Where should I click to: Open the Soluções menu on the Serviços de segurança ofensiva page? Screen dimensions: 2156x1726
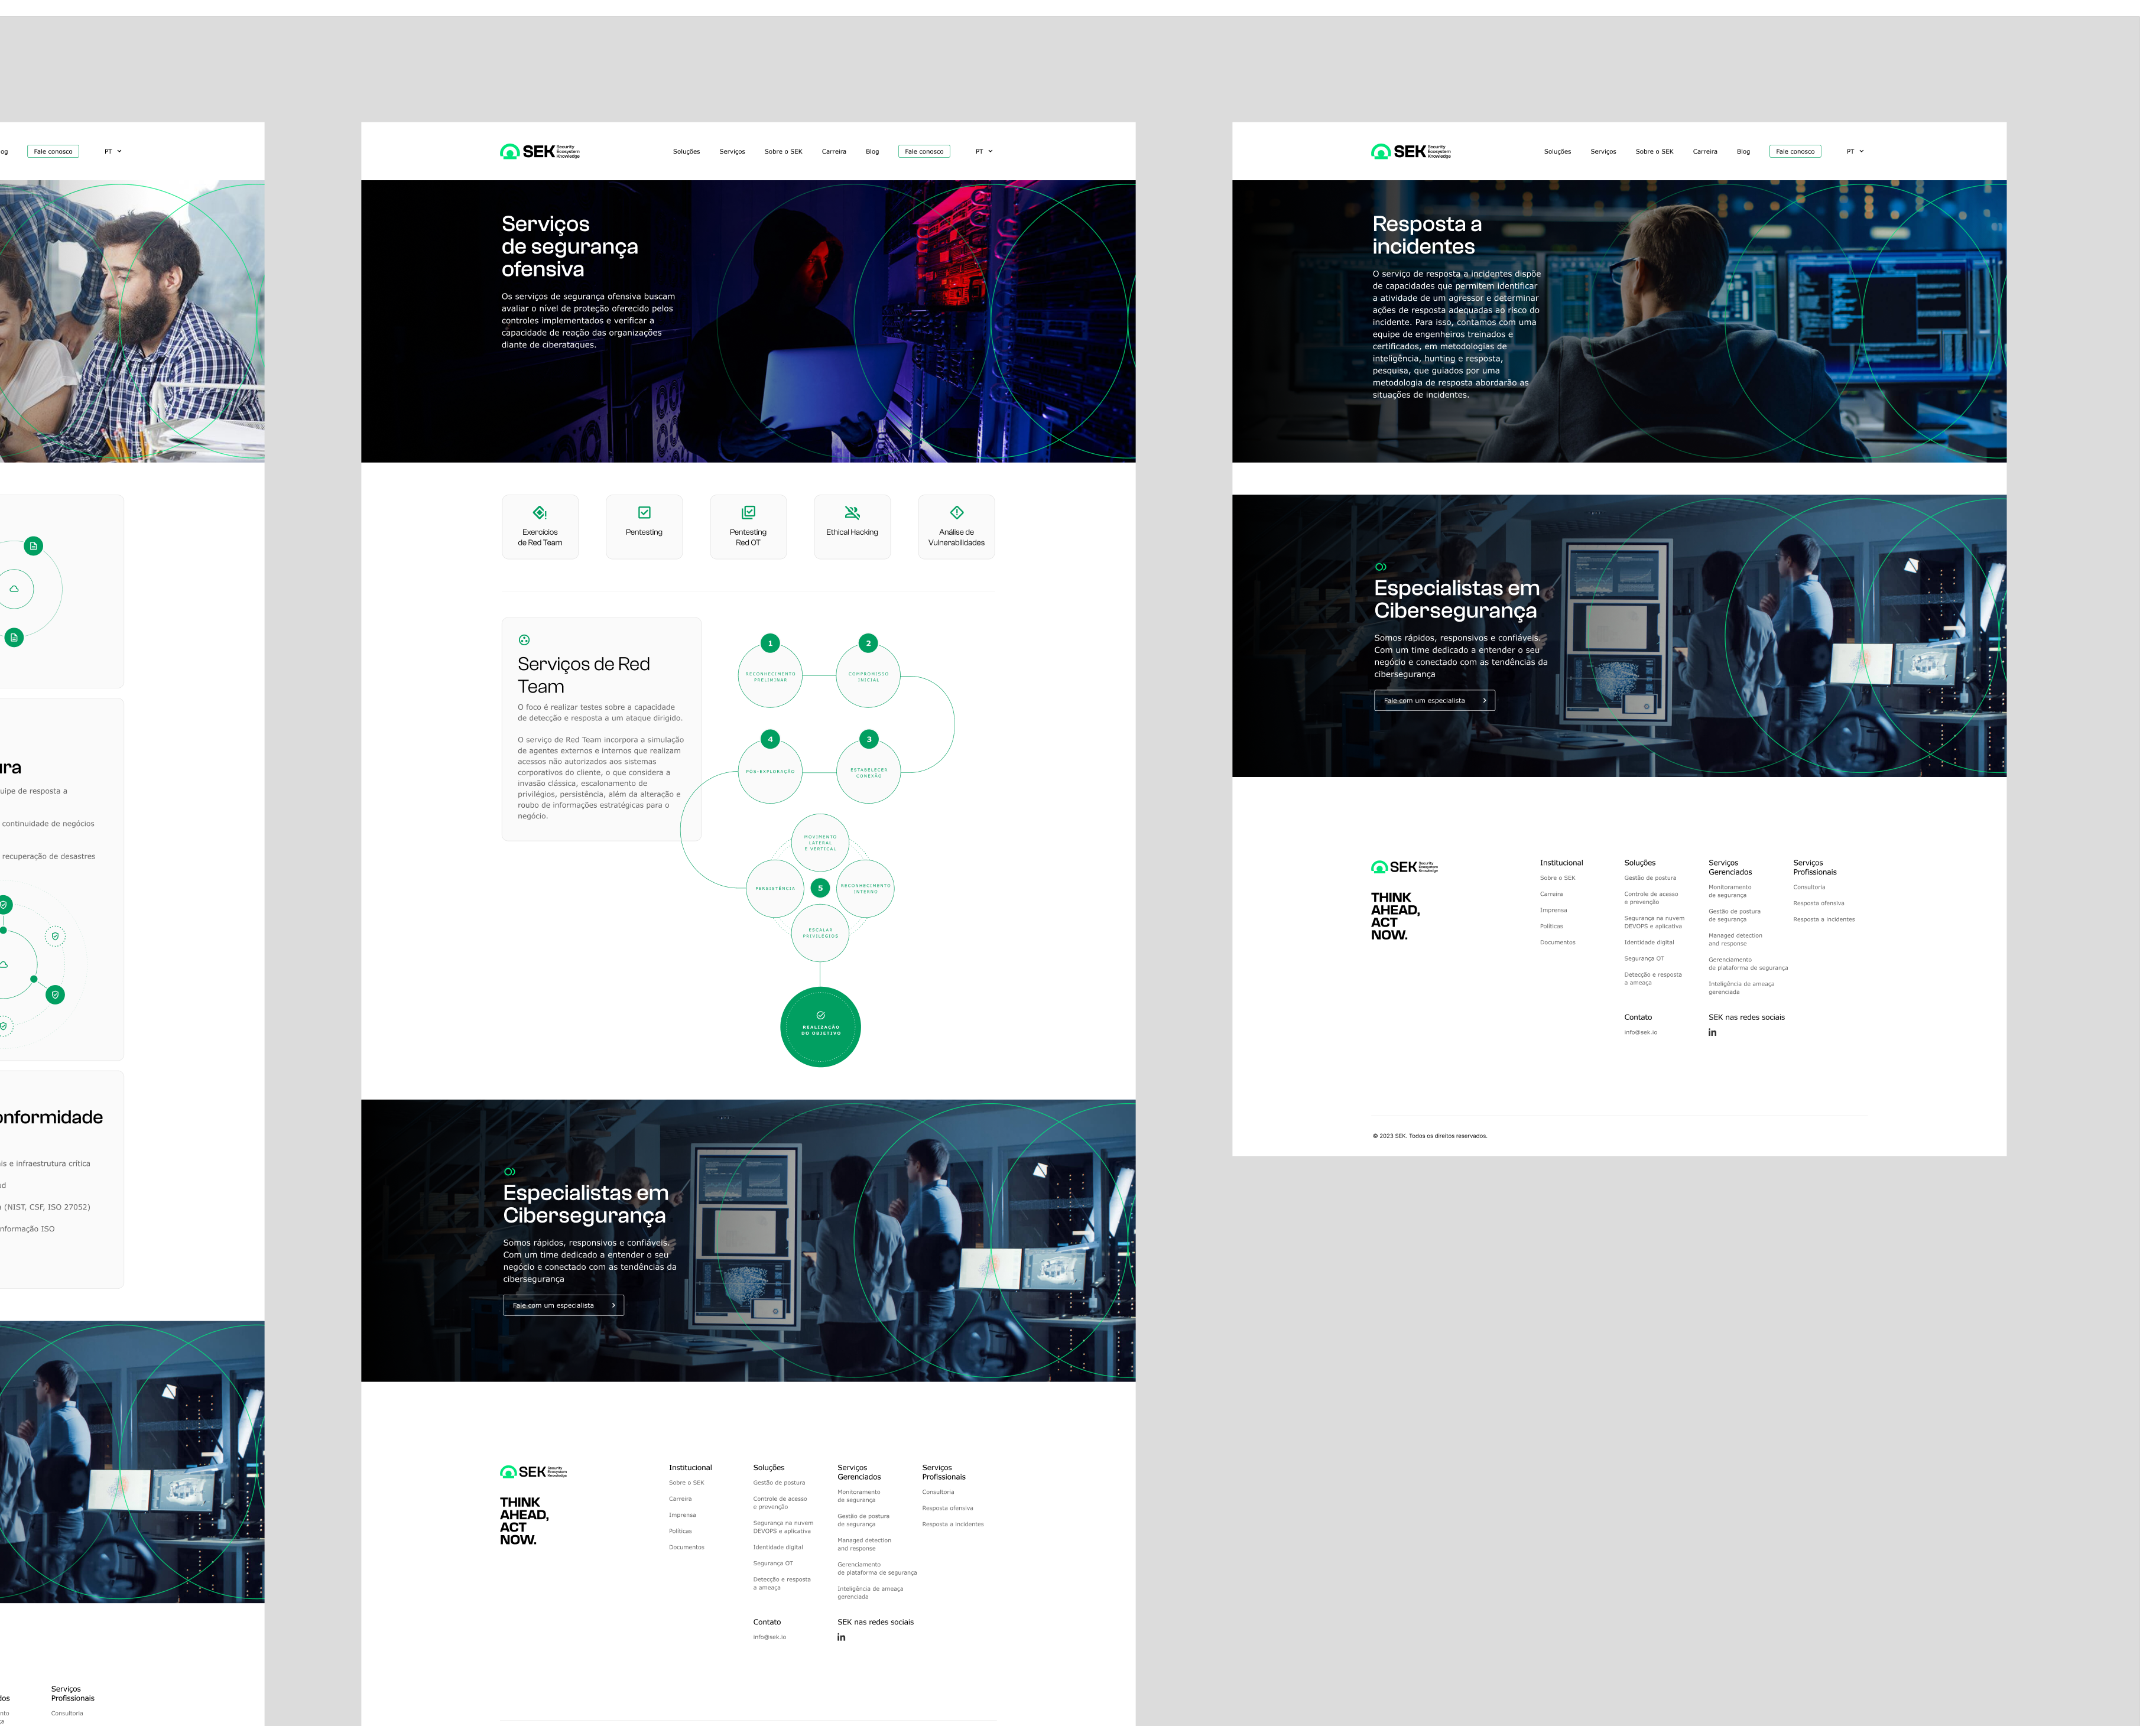pos(686,152)
